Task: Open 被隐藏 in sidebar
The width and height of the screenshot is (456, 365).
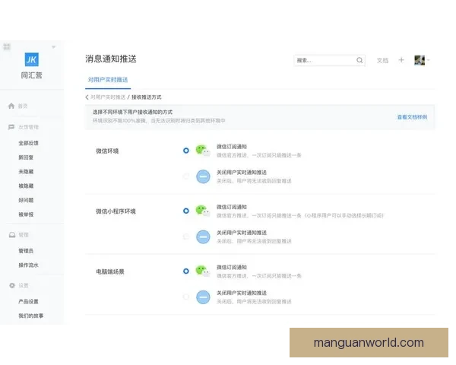Action: pyautogui.click(x=26, y=186)
